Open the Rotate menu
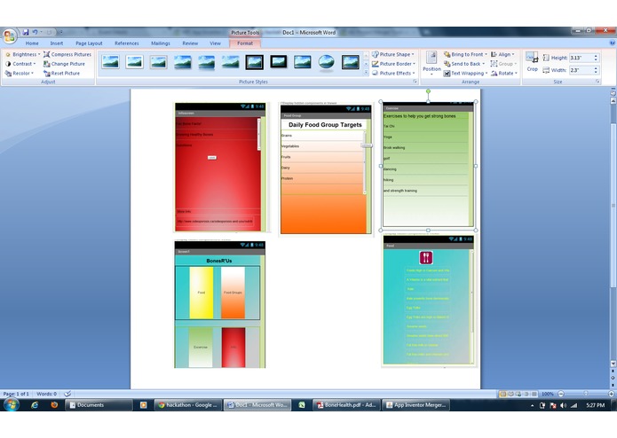Viewport: 617px width, 438px height. (x=504, y=74)
